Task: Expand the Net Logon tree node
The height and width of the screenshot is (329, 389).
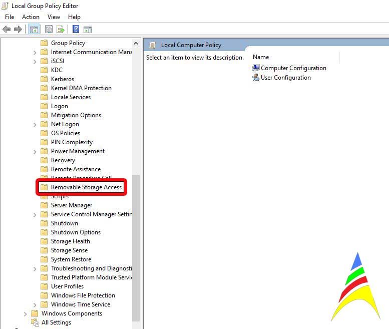Action: (35, 125)
